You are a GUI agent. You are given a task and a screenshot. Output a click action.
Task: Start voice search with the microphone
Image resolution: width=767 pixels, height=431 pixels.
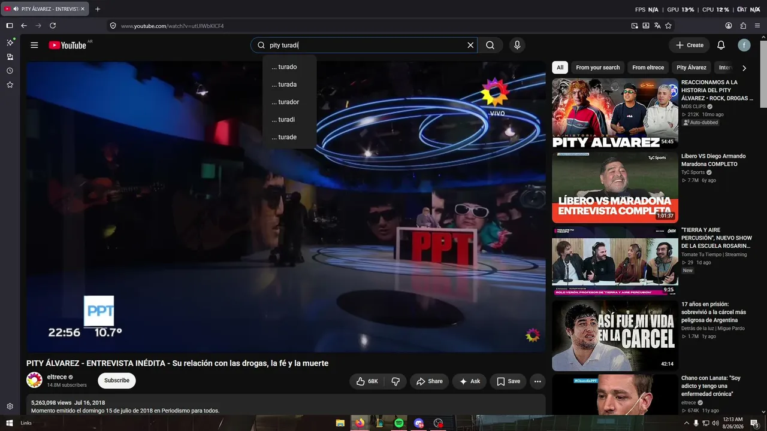517,45
